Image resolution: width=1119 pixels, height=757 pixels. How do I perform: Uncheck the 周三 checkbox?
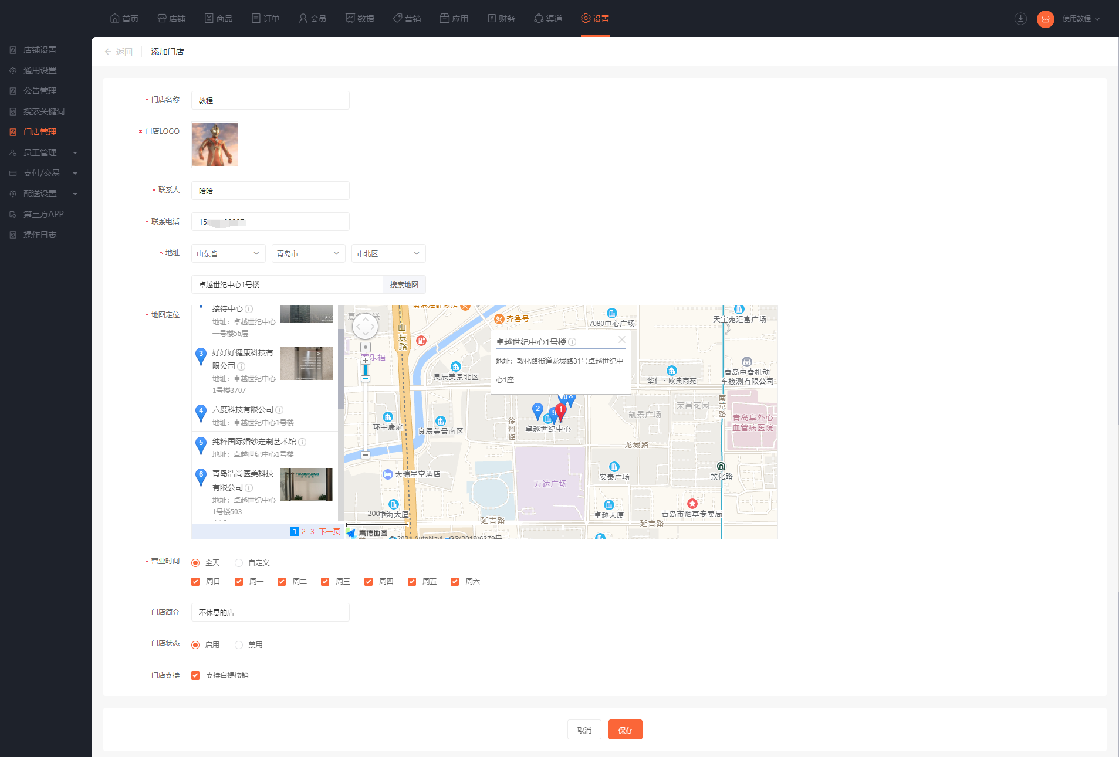pos(325,582)
